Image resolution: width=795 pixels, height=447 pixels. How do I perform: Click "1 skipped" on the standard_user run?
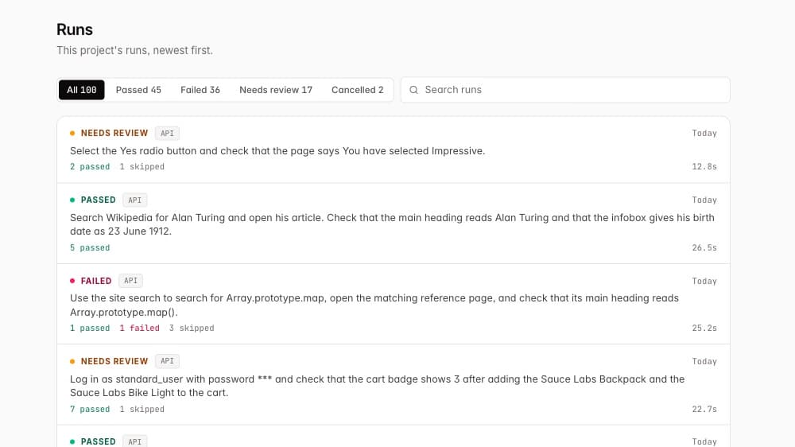click(142, 409)
